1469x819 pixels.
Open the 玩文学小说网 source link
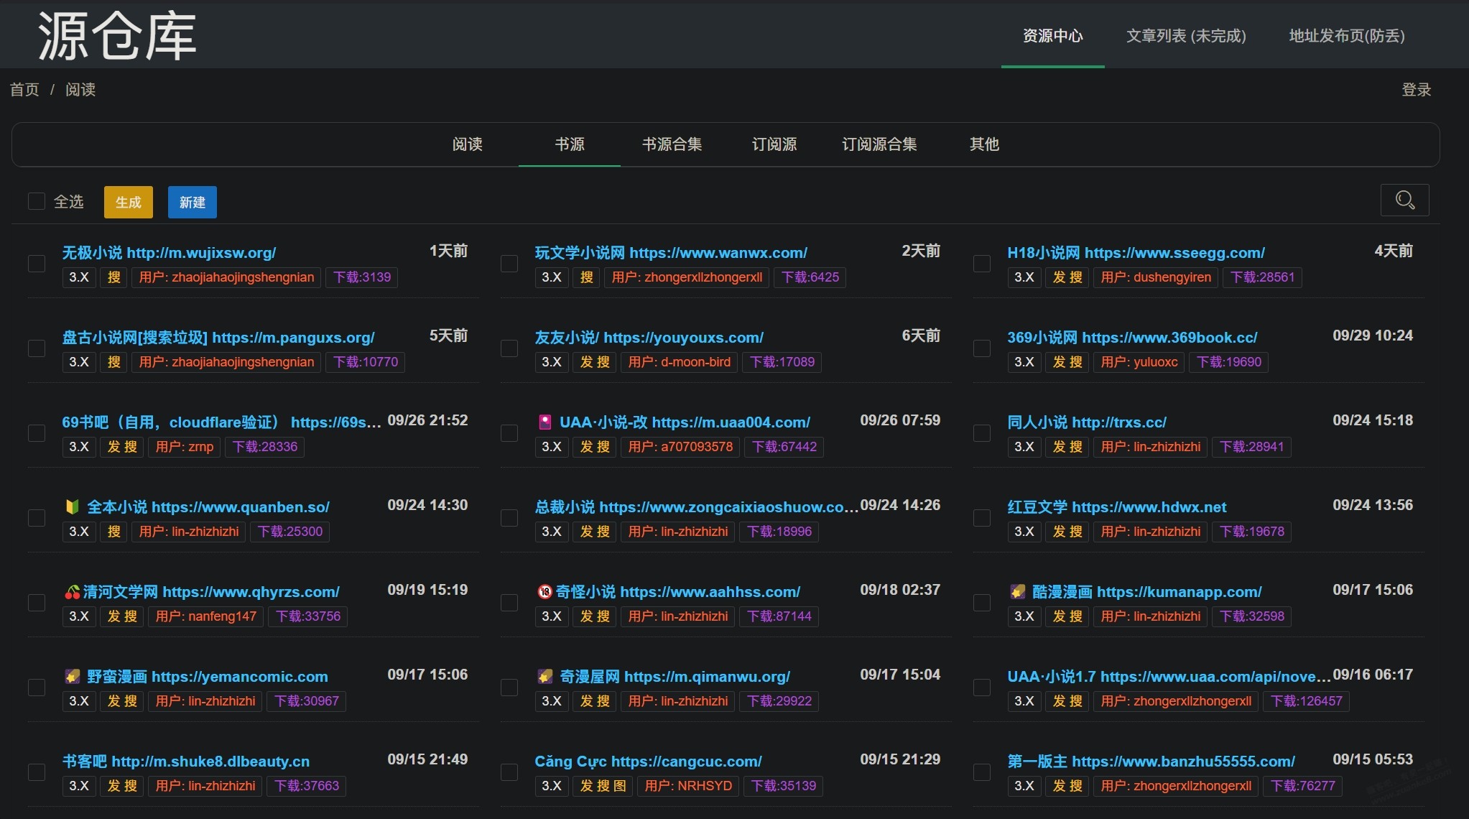click(671, 253)
